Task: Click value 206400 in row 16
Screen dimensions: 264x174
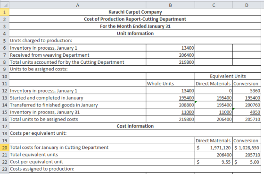Action: (x=214, y=119)
